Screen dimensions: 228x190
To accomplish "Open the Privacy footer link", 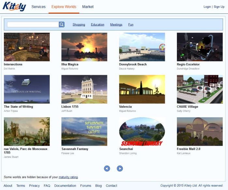I will click(x=34, y=186).
